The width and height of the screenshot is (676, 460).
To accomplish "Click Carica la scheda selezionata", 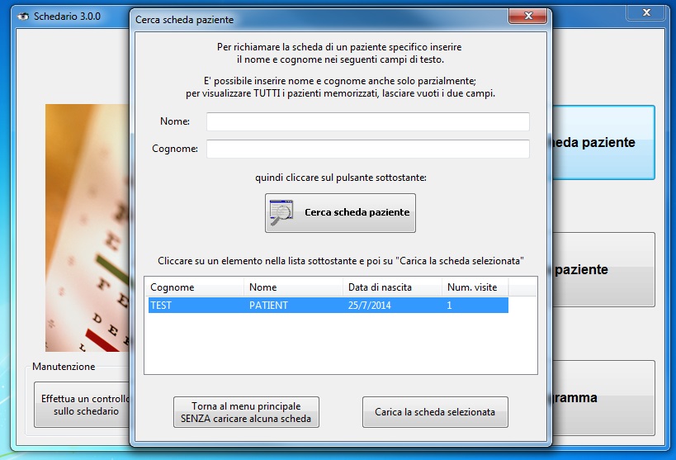I will tap(435, 412).
